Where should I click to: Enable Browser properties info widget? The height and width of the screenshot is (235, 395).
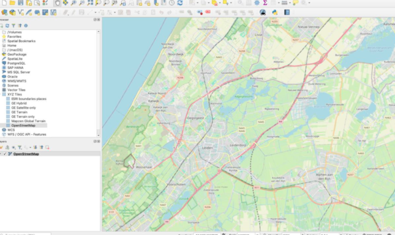coord(26,26)
